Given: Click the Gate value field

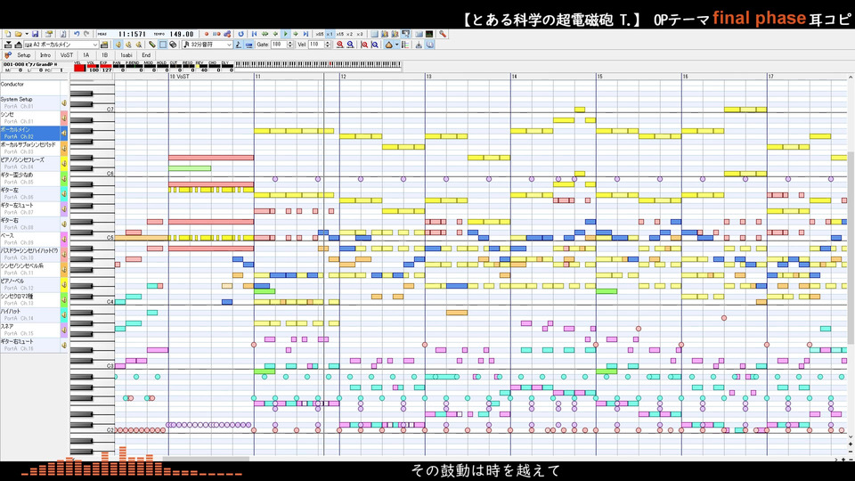Looking at the screenshot, I should [279, 45].
